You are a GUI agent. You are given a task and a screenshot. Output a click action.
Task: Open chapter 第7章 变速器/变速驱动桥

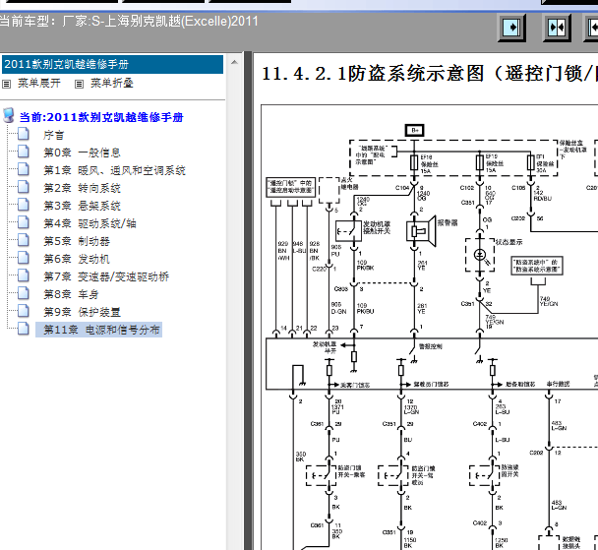coord(106,276)
